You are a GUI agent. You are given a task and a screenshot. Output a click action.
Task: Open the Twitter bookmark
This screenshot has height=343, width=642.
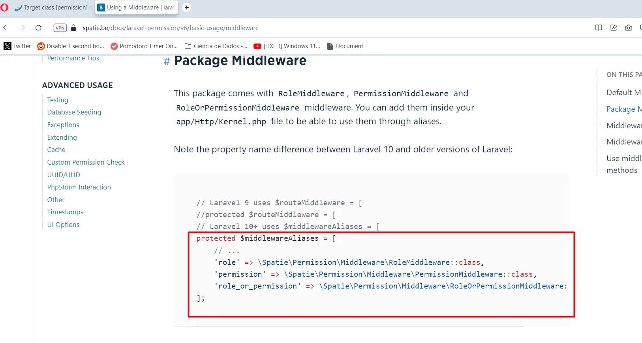tap(17, 46)
